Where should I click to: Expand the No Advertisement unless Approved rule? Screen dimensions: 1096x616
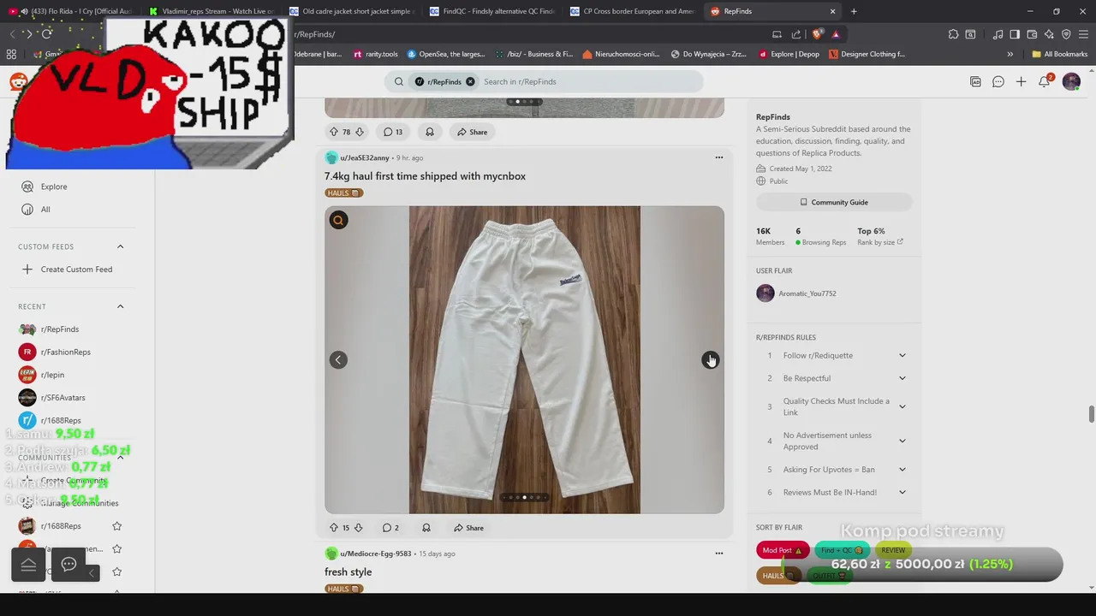point(902,441)
